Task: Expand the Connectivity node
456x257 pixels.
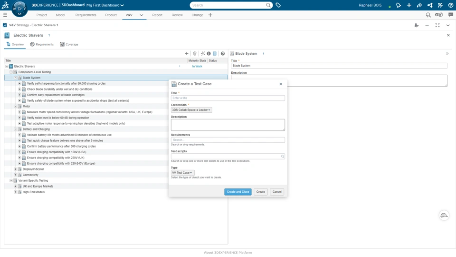Action: pos(15,175)
